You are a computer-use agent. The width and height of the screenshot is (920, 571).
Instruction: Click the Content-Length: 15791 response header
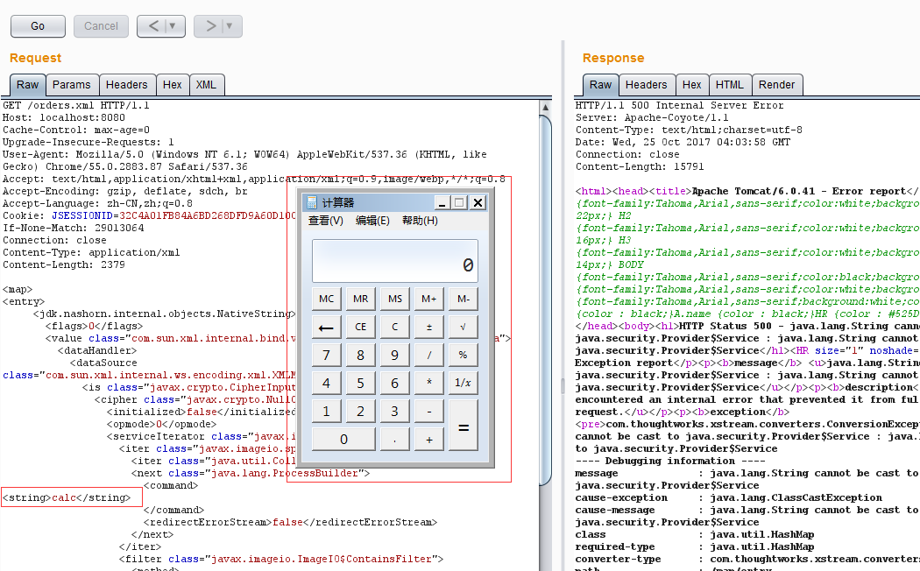tap(640, 167)
